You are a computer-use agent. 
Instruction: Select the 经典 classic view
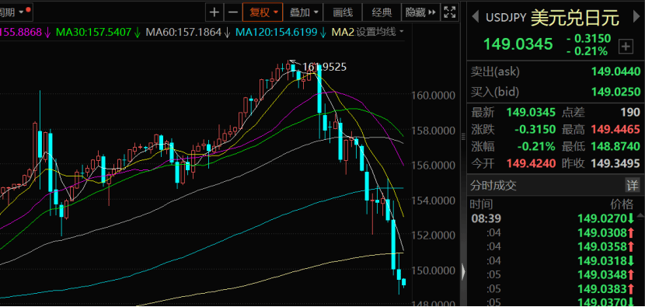coord(382,12)
